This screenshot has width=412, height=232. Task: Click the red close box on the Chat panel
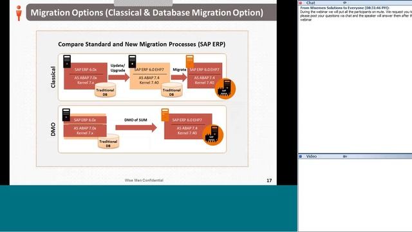point(301,3)
